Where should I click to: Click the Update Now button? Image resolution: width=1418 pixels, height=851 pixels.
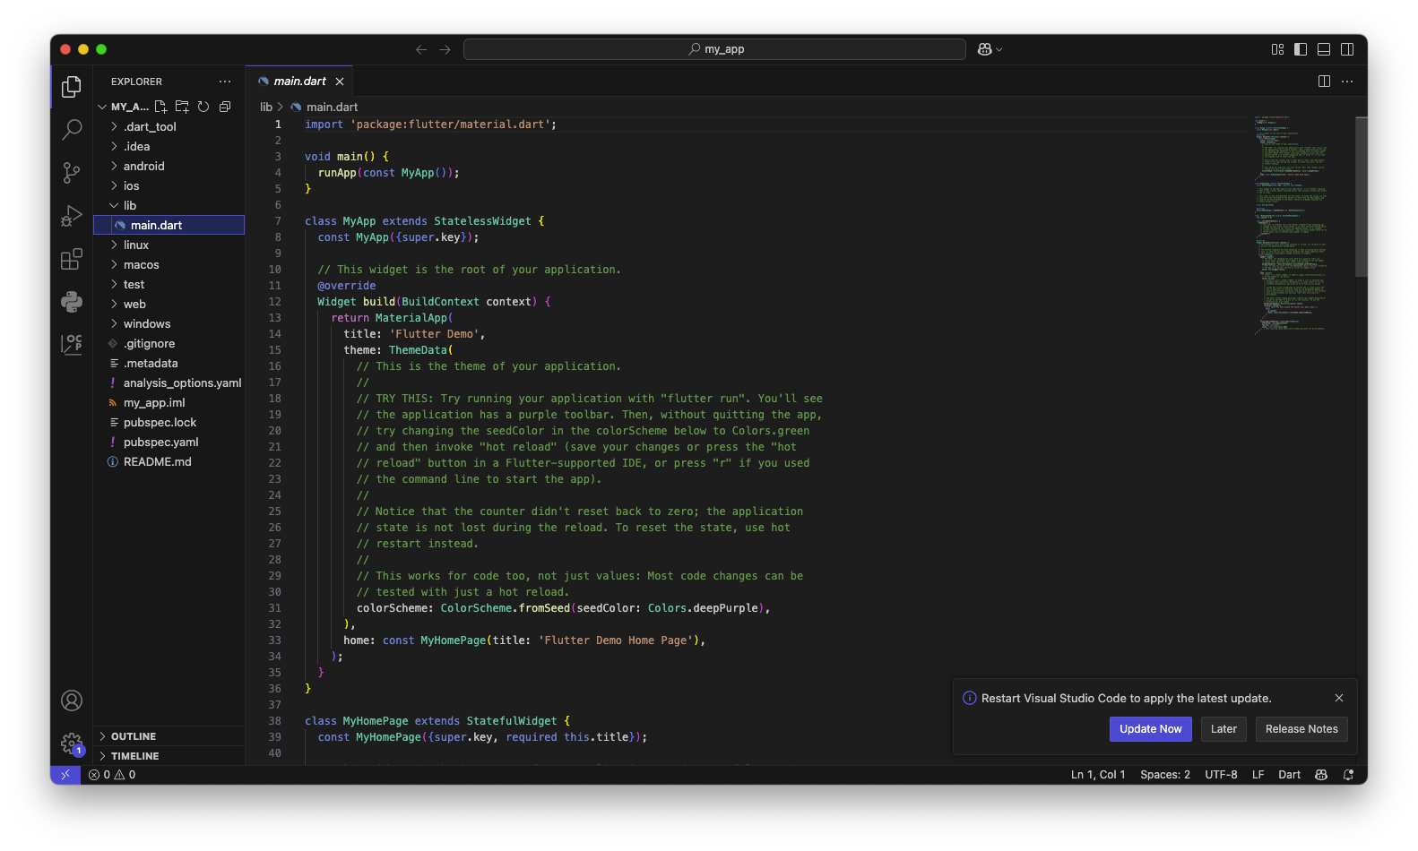click(1150, 729)
